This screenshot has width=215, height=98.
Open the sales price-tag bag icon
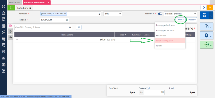click(3, 32)
